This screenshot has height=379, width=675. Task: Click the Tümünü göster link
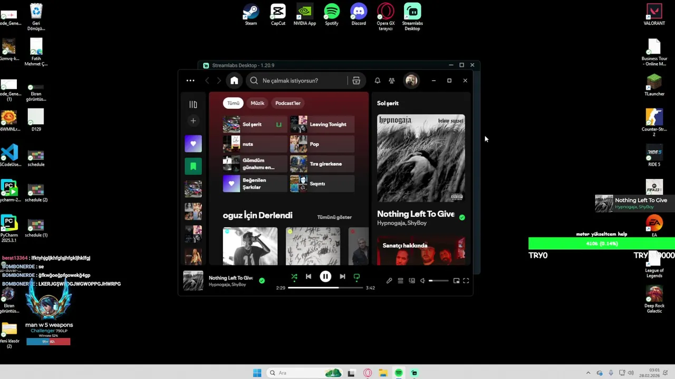point(334,217)
